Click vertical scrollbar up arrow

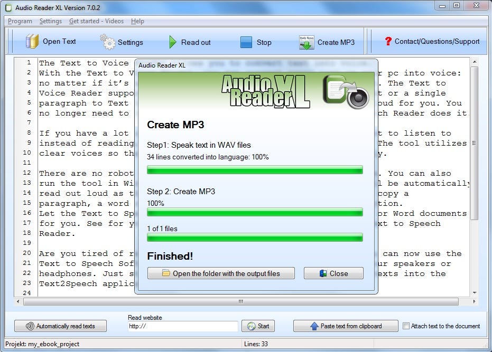[475, 62]
